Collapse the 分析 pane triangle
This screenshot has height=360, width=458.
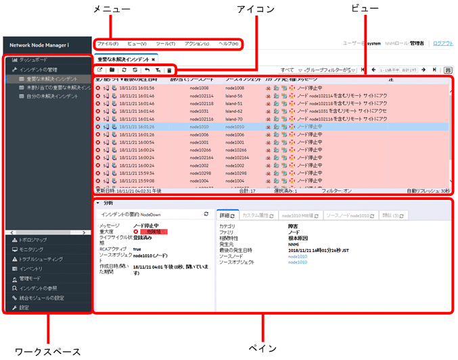tap(98, 203)
